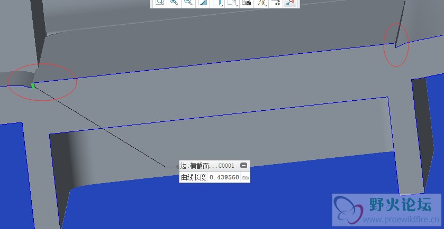Click the Repaint screen icon

(203, 3)
